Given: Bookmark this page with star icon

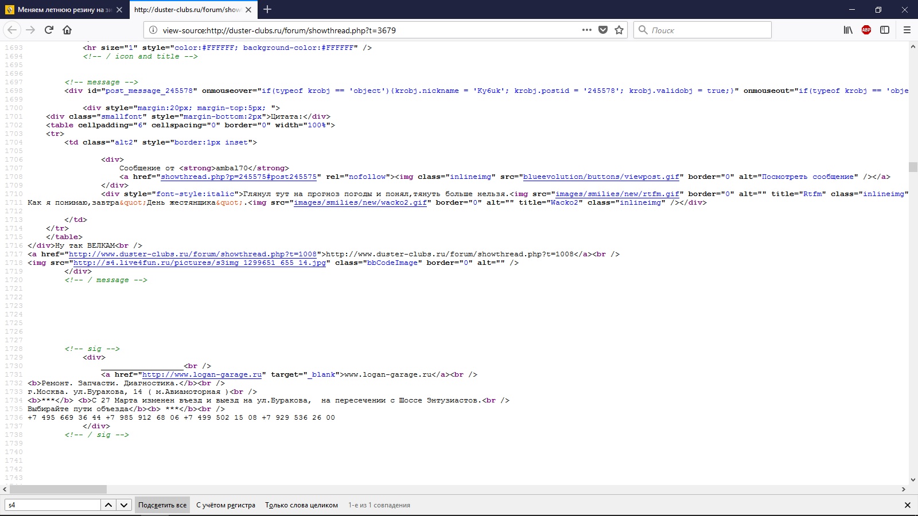Looking at the screenshot, I should point(619,30).
